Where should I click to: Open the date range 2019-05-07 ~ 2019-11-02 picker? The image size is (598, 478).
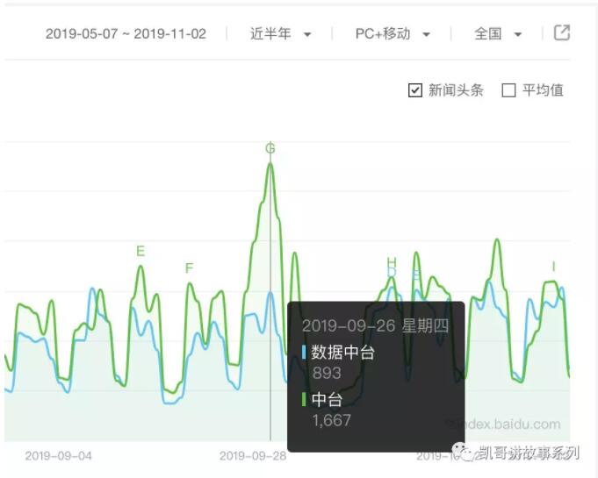[x=126, y=34]
